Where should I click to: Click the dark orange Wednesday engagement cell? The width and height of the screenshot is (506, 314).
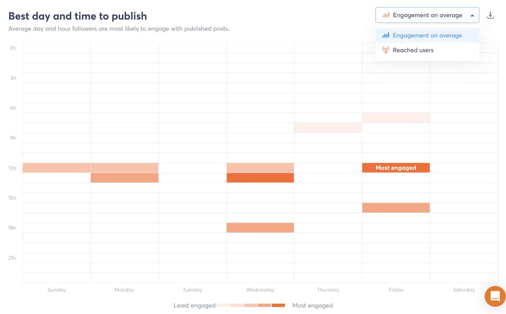[x=260, y=178]
